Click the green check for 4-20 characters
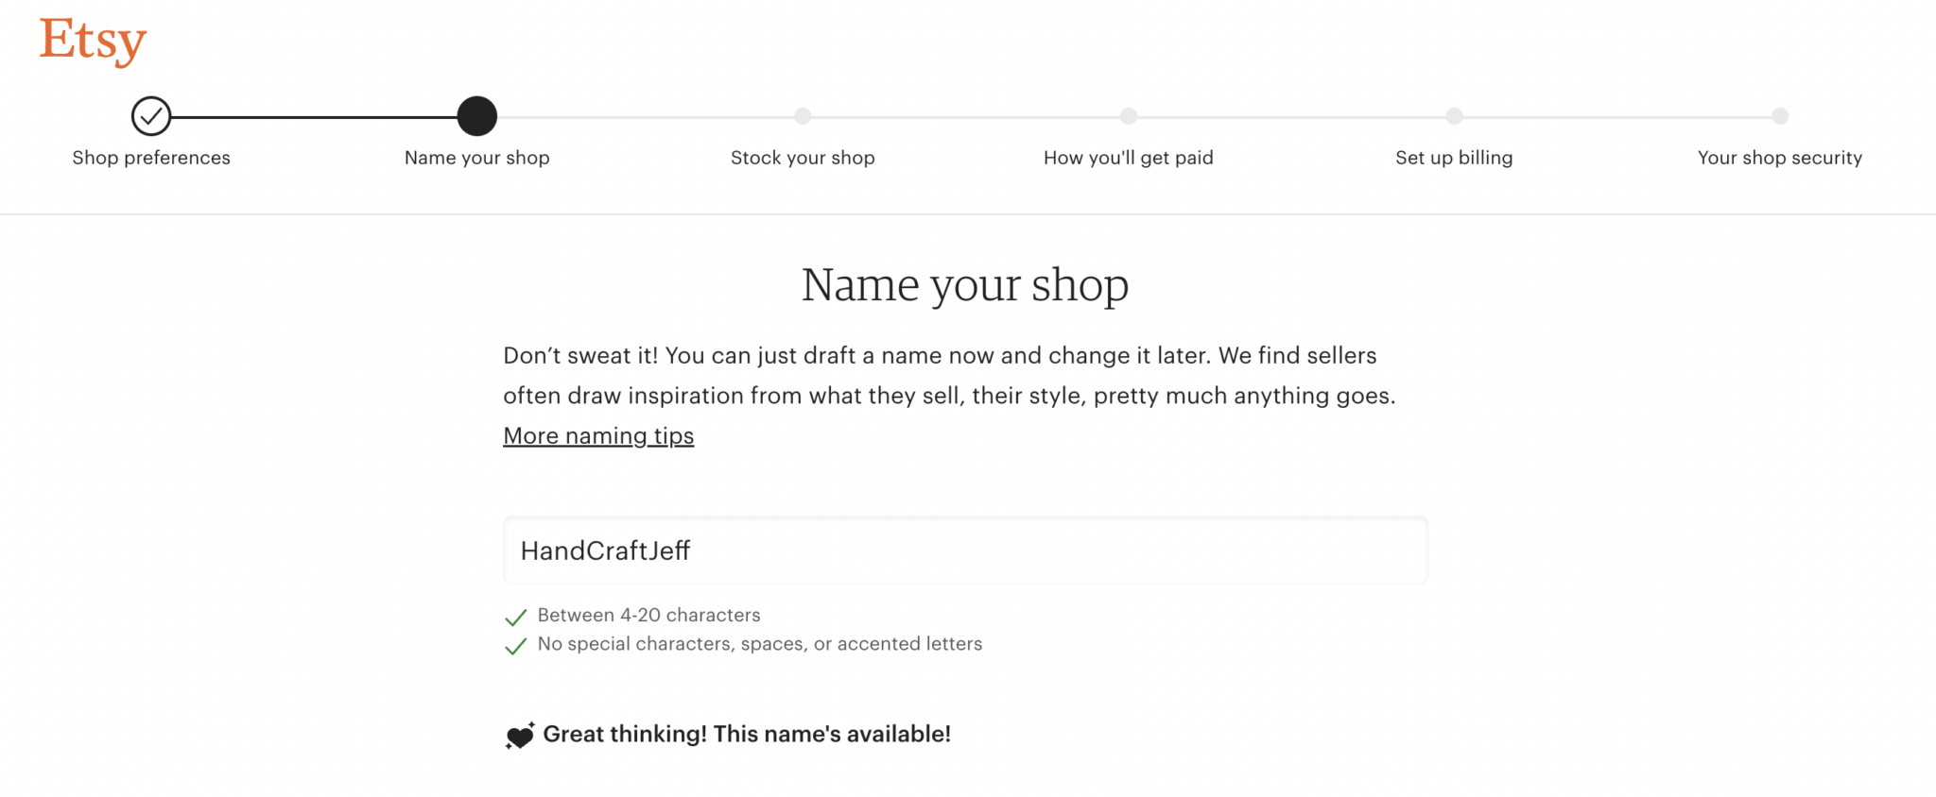The height and width of the screenshot is (797, 1936). click(x=515, y=618)
